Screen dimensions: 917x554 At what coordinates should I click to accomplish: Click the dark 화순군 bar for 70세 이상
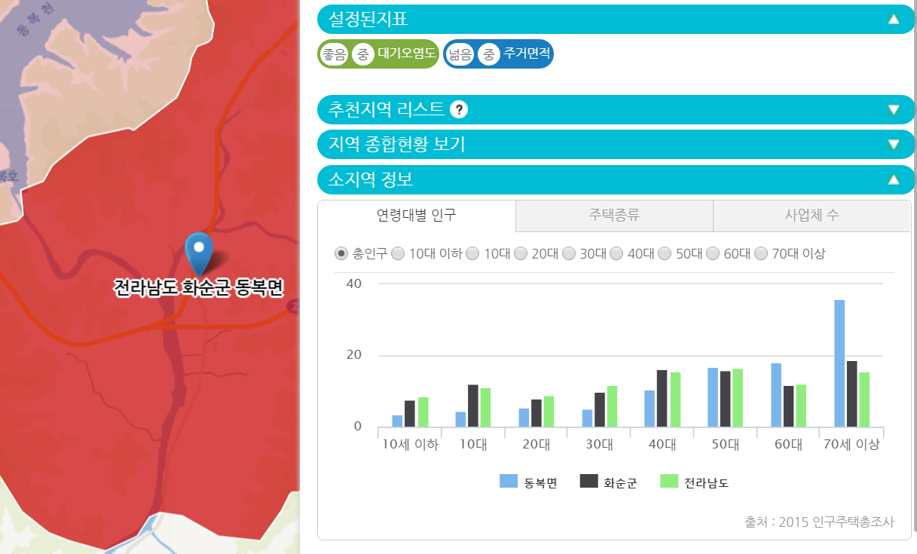point(852,393)
